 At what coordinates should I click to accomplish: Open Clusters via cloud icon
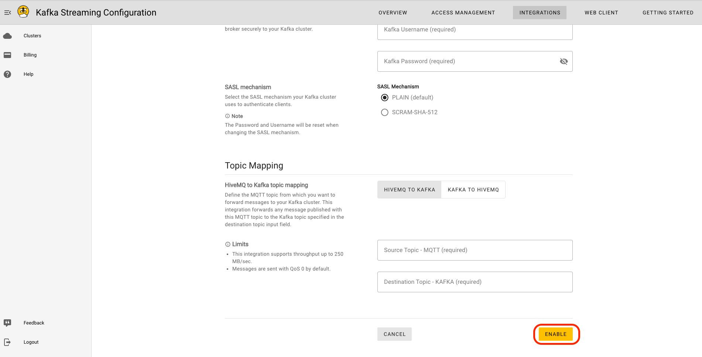(7, 36)
